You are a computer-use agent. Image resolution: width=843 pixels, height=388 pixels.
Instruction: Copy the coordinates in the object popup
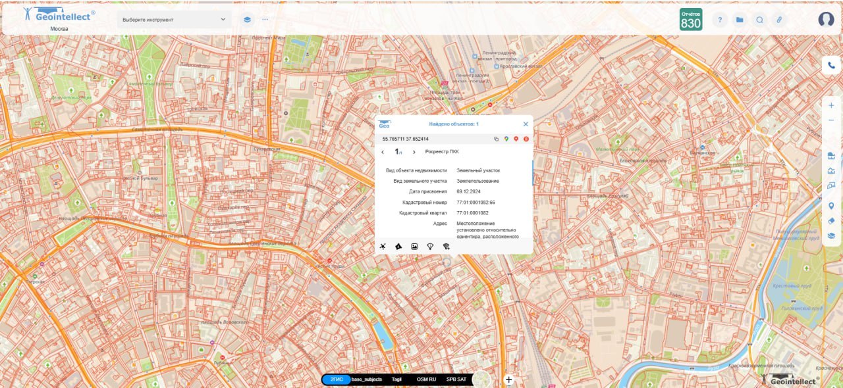tap(496, 139)
